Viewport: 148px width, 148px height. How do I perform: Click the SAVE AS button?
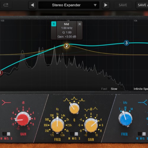tap(142, 5)
